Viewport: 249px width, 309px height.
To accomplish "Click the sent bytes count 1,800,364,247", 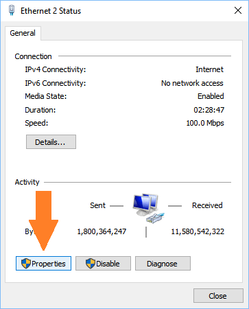I will [x=102, y=231].
